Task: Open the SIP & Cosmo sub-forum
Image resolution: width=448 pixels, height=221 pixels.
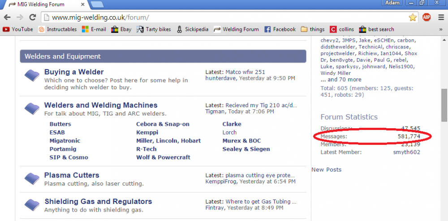Action: click(69, 157)
